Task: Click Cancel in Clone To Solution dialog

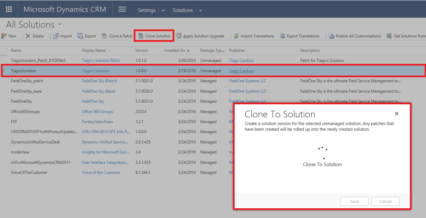Action: coord(385,201)
